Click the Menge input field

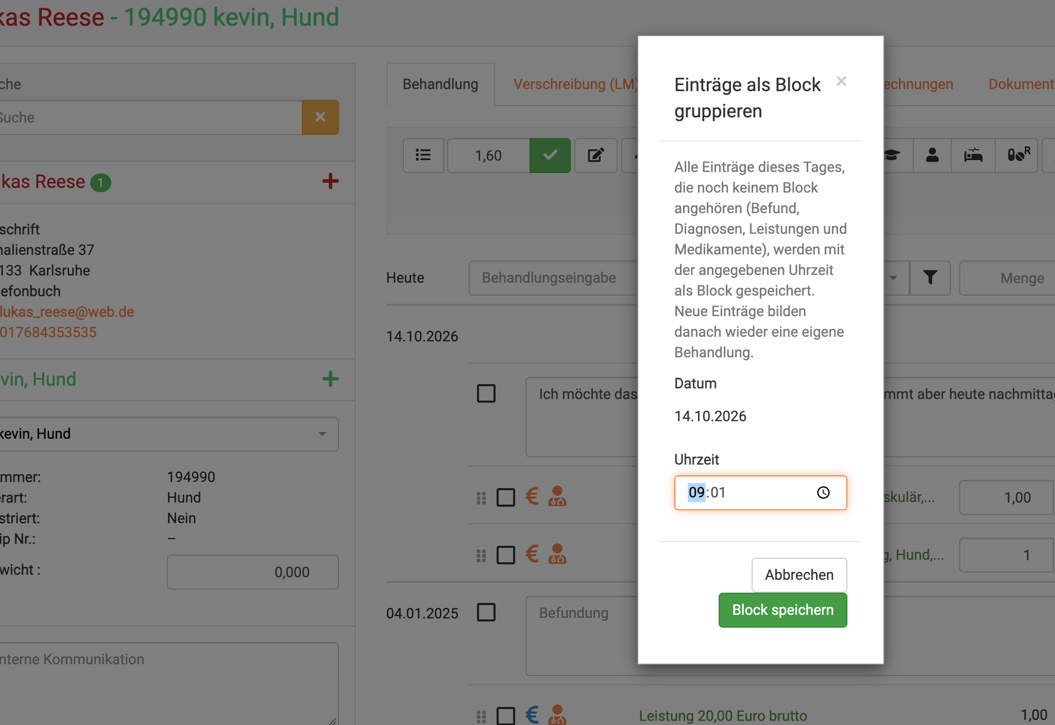1007,278
